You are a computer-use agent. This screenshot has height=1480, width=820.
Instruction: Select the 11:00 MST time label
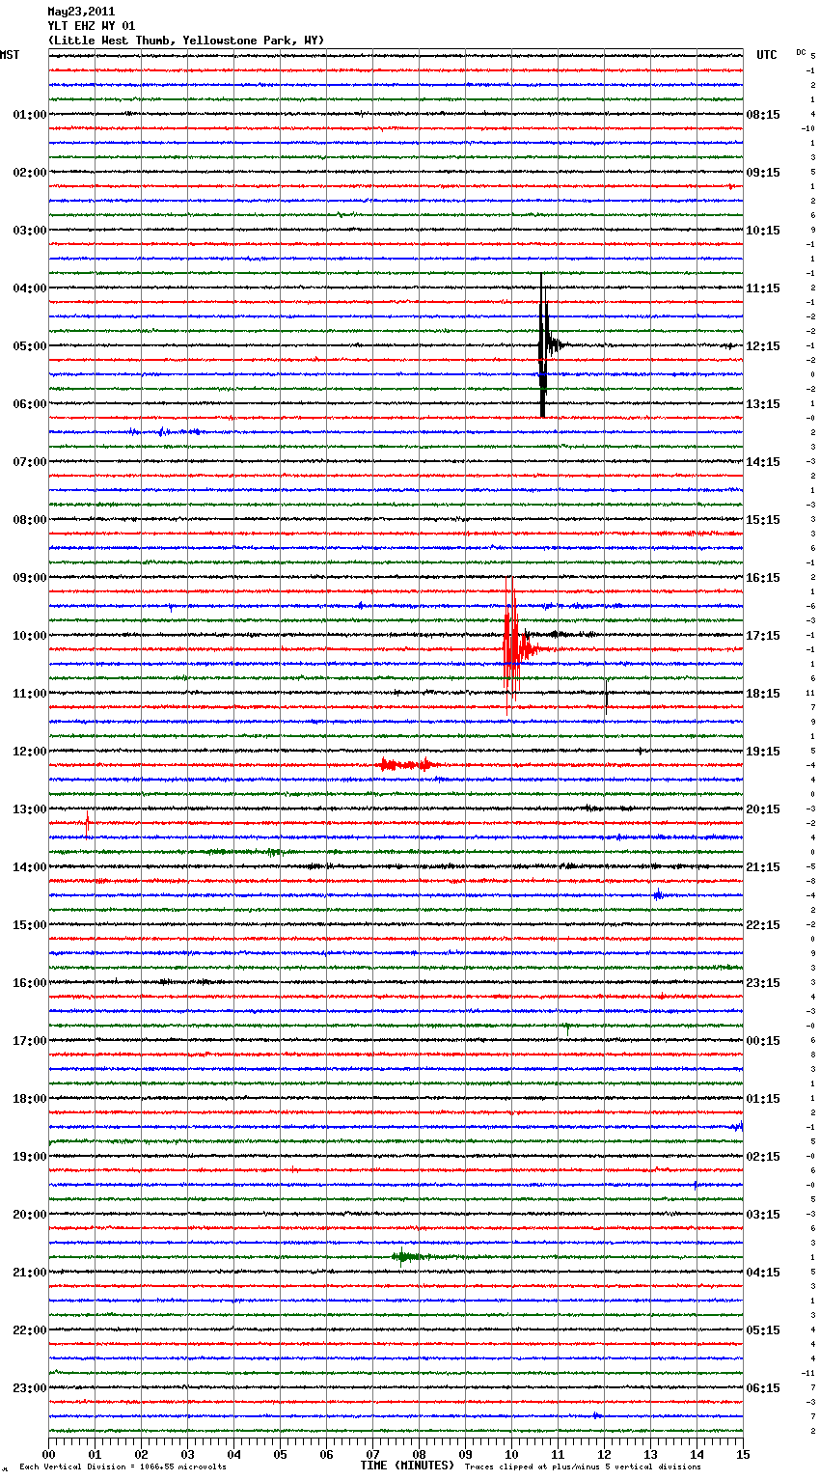coord(29,694)
